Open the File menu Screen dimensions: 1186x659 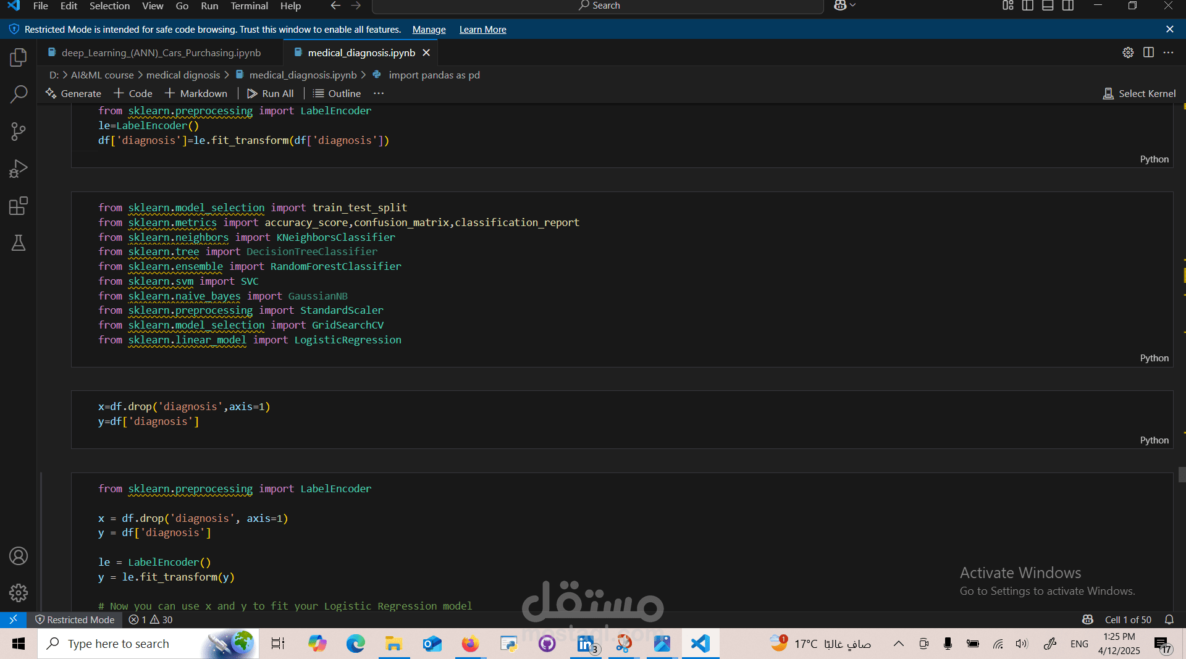[41, 6]
